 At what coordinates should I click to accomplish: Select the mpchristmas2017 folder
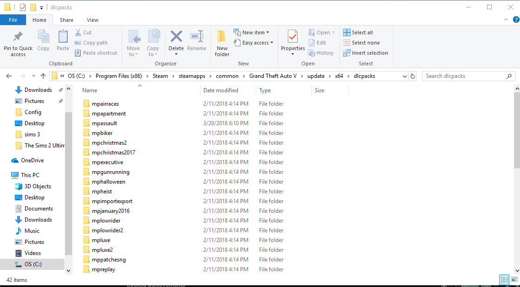(113, 153)
